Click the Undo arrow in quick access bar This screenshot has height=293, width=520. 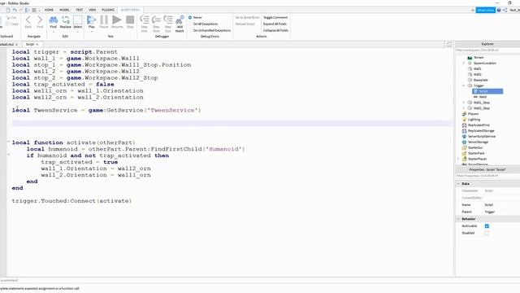click(x=15, y=10)
